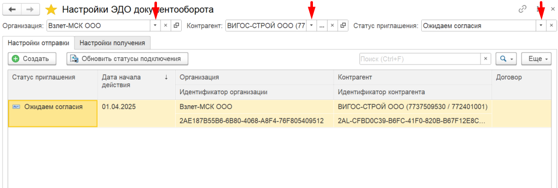Switch to Настройки отправки tab

[38, 43]
